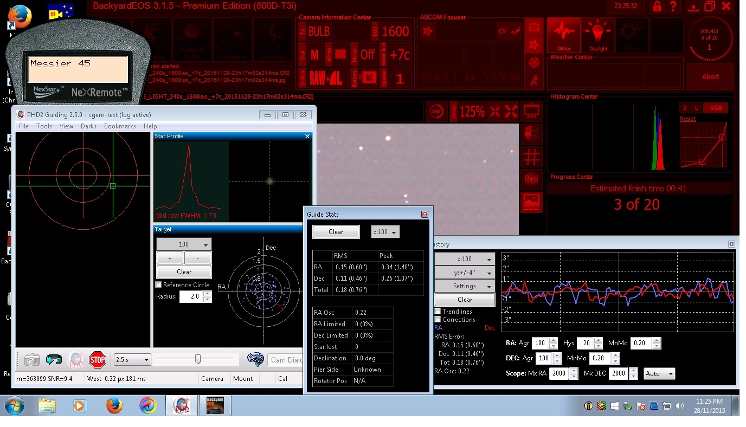Click the ASCOM Focuser star icon
This screenshot has height=427, width=746.
point(428,31)
